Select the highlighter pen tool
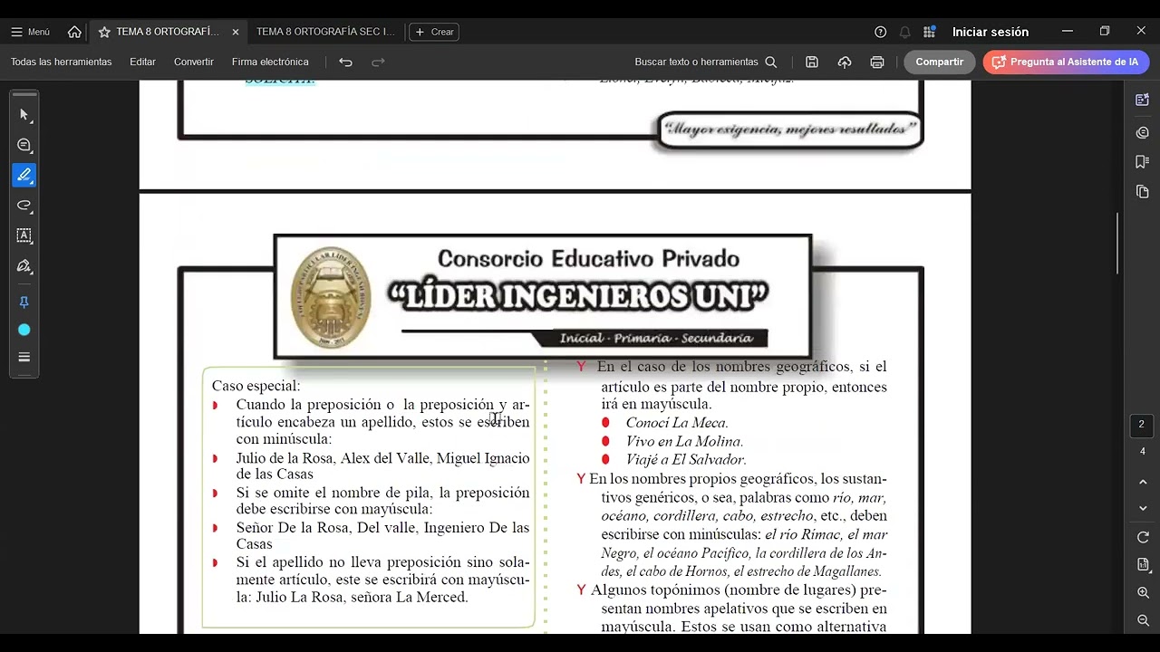Viewport: 1160px width, 652px height. point(24,175)
